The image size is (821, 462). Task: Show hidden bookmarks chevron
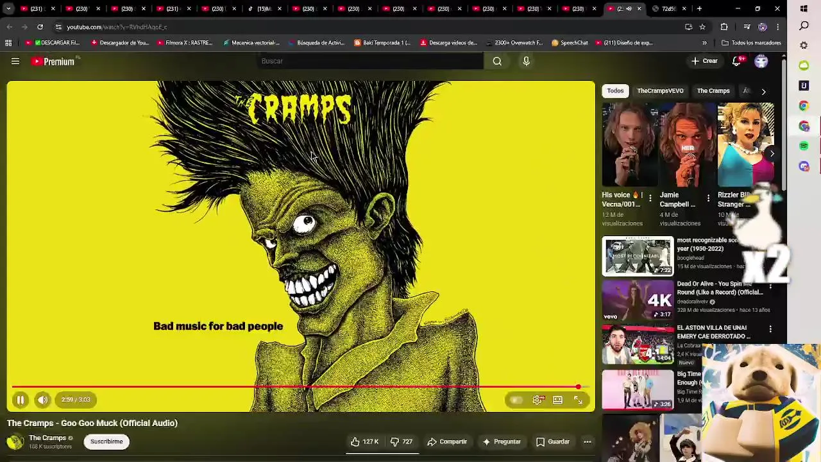(704, 43)
